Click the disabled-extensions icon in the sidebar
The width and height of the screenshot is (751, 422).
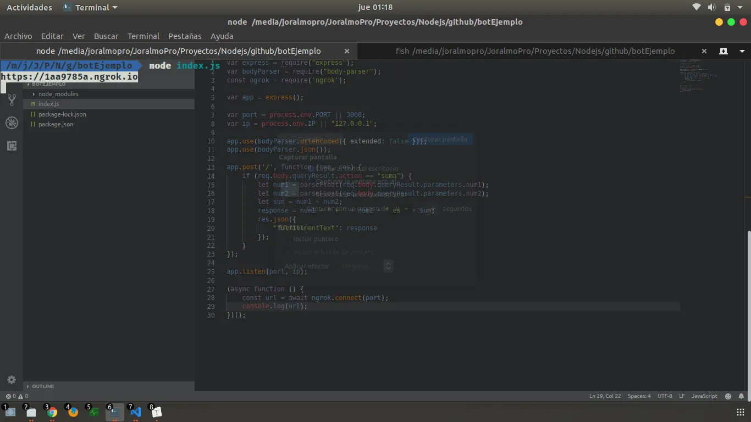pos(12,123)
